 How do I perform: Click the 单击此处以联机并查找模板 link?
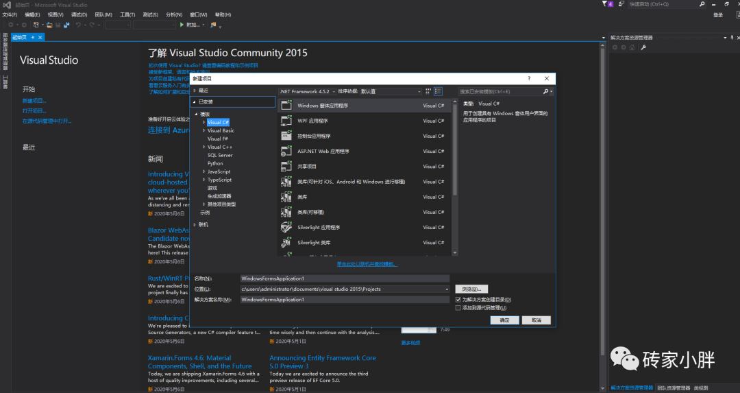tap(367, 264)
